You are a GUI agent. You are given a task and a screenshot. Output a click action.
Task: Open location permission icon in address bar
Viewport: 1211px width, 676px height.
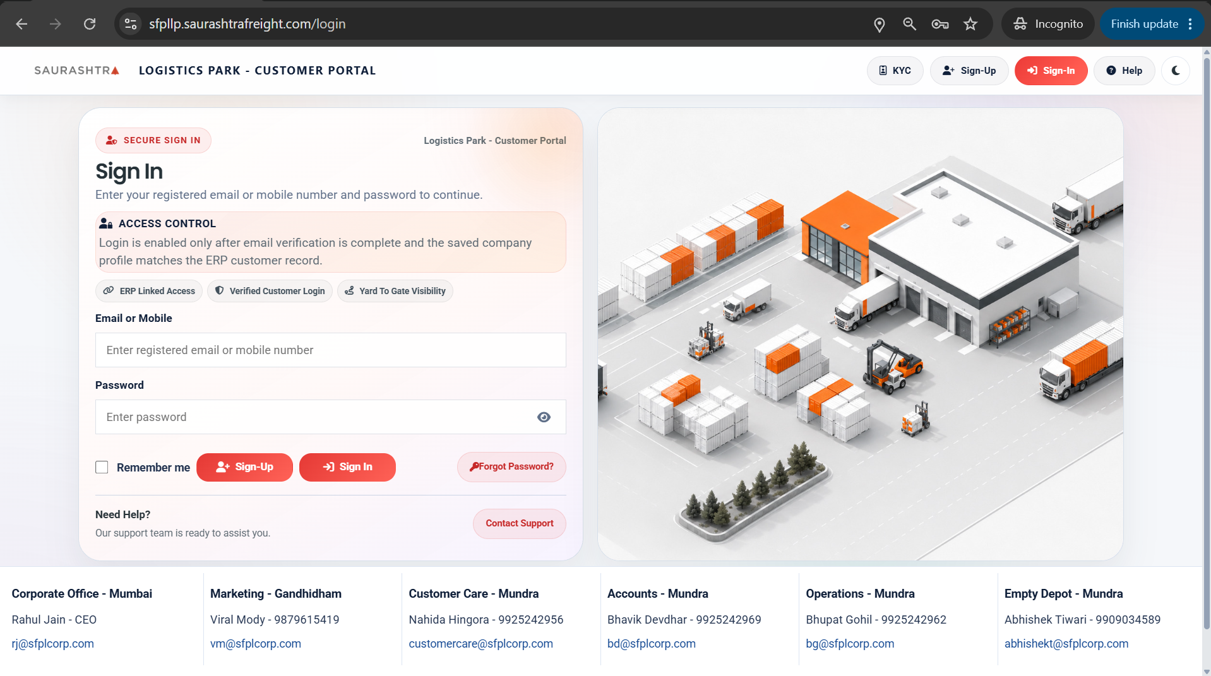coord(879,24)
